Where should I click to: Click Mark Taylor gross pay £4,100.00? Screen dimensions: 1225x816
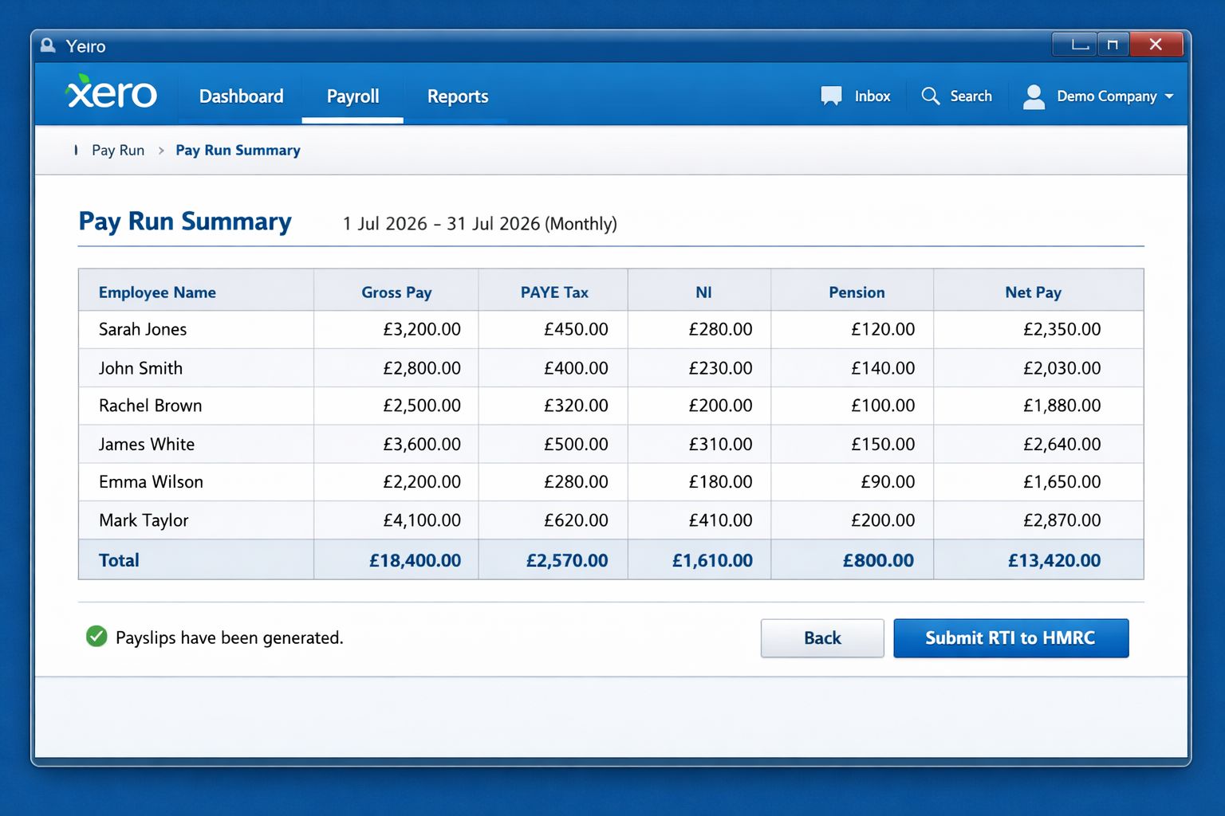click(422, 520)
